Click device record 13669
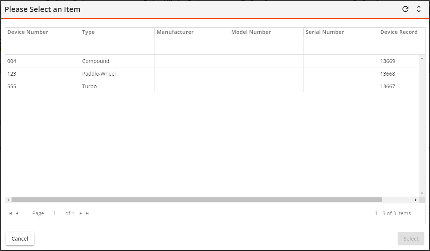Image resolution: width=430 pixels, height=251 pixels. (x=398, y=61)
